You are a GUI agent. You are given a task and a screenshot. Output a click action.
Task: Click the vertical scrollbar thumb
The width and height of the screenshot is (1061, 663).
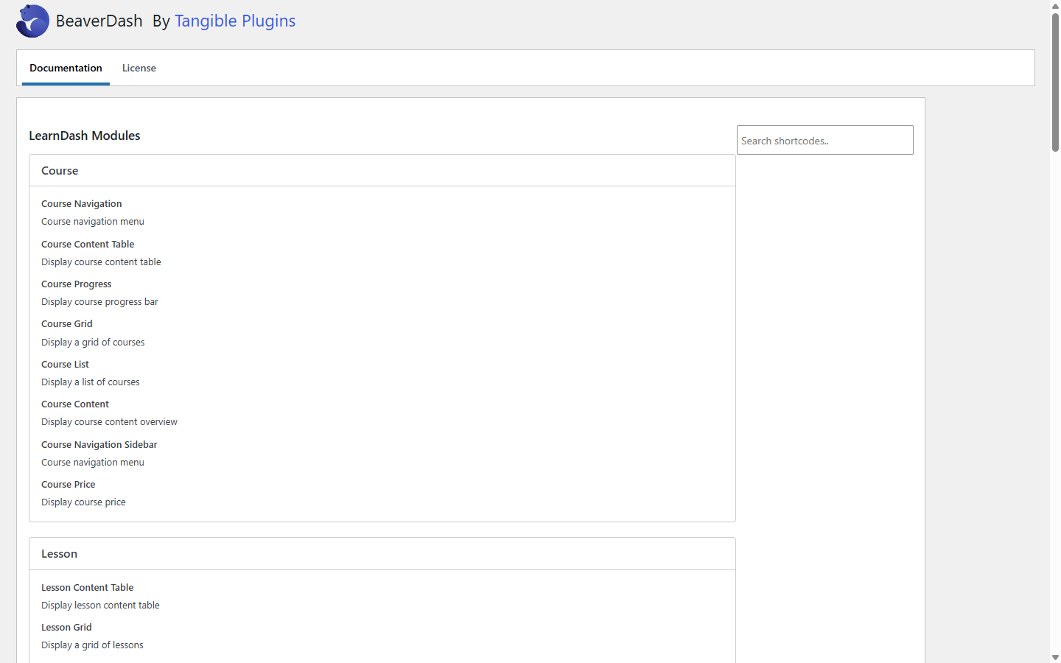click(x=1055, y=81)
